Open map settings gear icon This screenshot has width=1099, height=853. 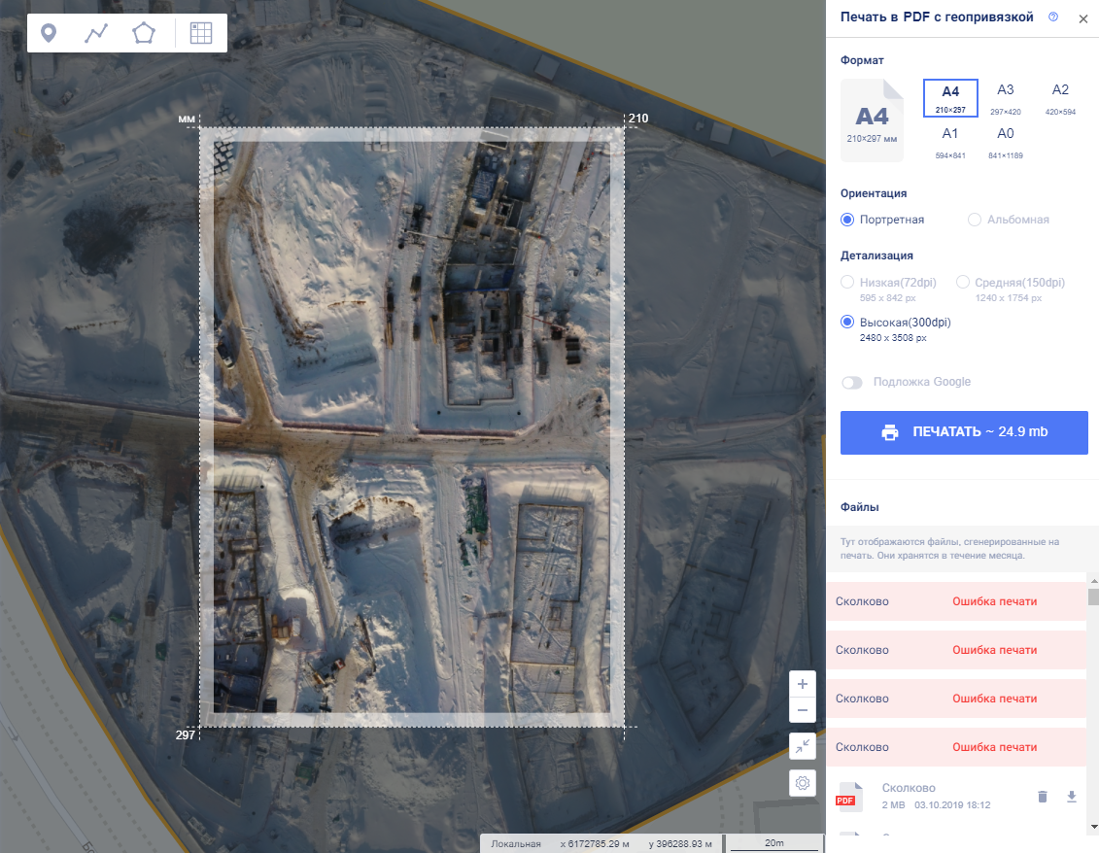tap(803, 783)
